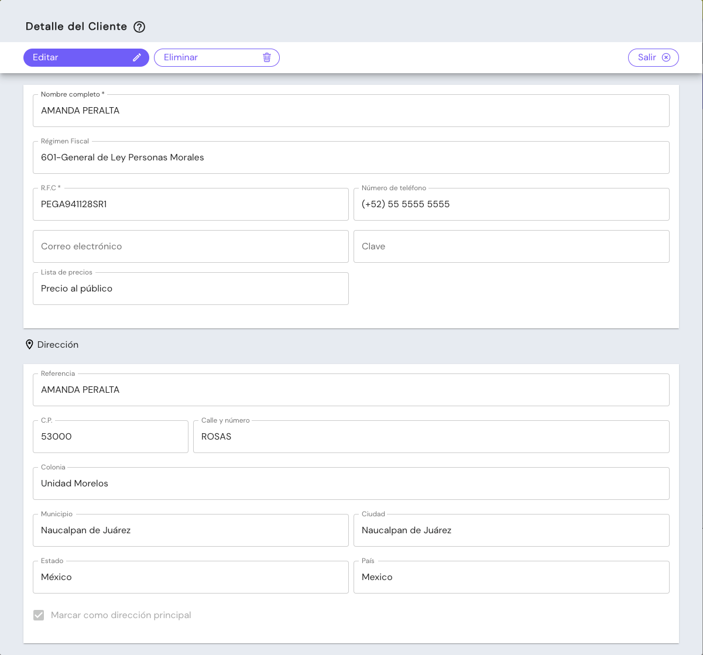Open the Régimen Fiscal selector
Viewport: 703px width, 655px height.
click(351, 157)
